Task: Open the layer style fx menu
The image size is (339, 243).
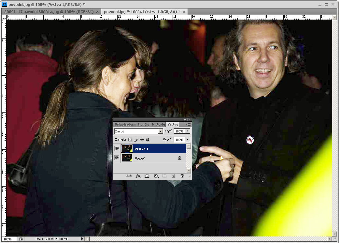Action: [x=138, y=176]
